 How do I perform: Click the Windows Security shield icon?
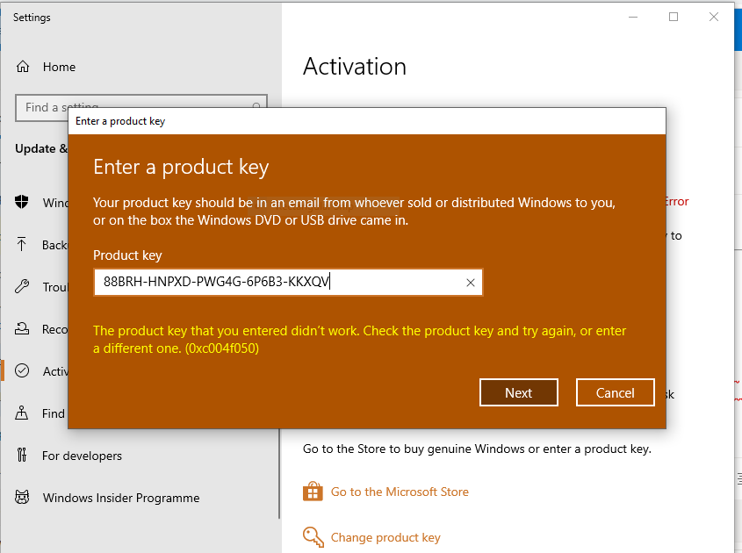[x=22, y=202]
